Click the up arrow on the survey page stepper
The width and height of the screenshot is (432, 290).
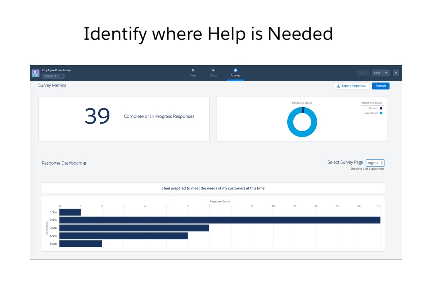[x=382, y=161]
